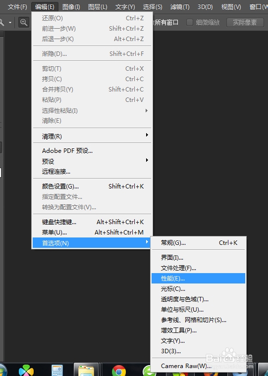Viewport: 268px width, 376px height.
Task: Open 单位与标尺(U)... preferences
Action: tap(198, 310)
